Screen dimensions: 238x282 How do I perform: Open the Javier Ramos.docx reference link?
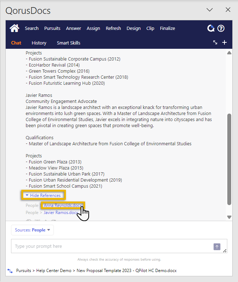[61, 213]
